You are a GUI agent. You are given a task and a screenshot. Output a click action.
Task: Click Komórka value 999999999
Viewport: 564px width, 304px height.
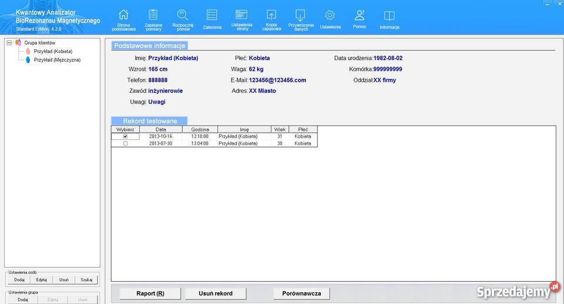point(388,69)
